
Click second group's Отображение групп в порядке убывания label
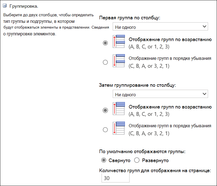[x=170, y=126]
